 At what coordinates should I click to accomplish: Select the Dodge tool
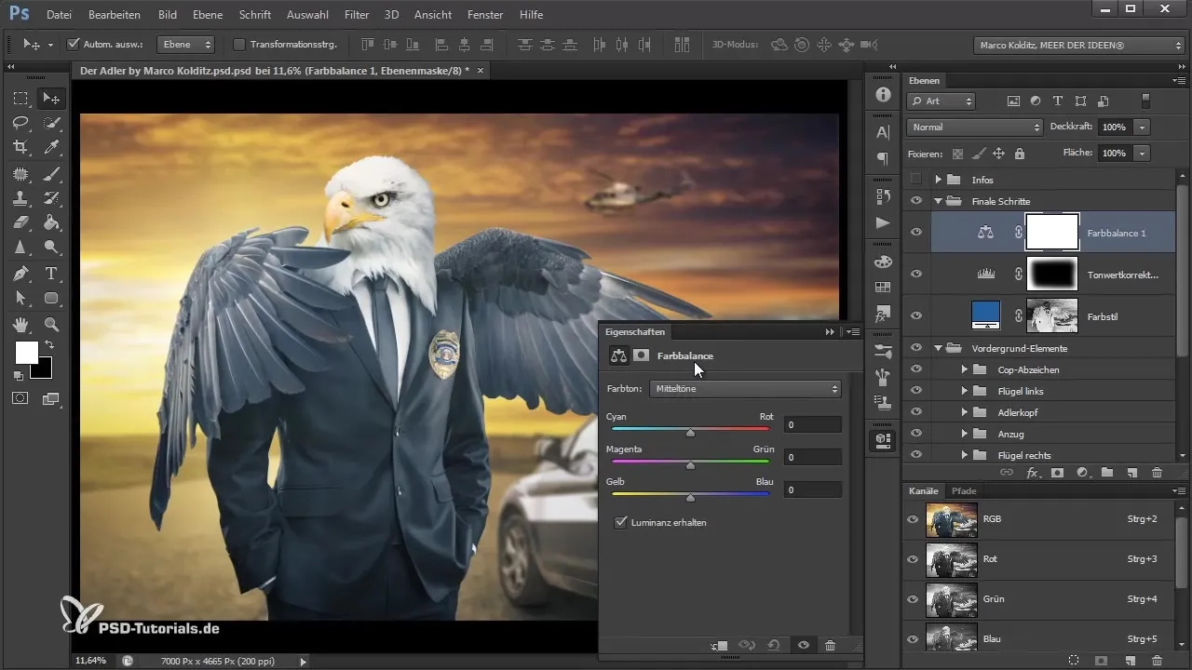52,248
